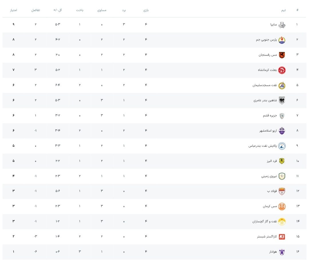Click the Fard Alborz yellow crest

(x=282, y=161)
